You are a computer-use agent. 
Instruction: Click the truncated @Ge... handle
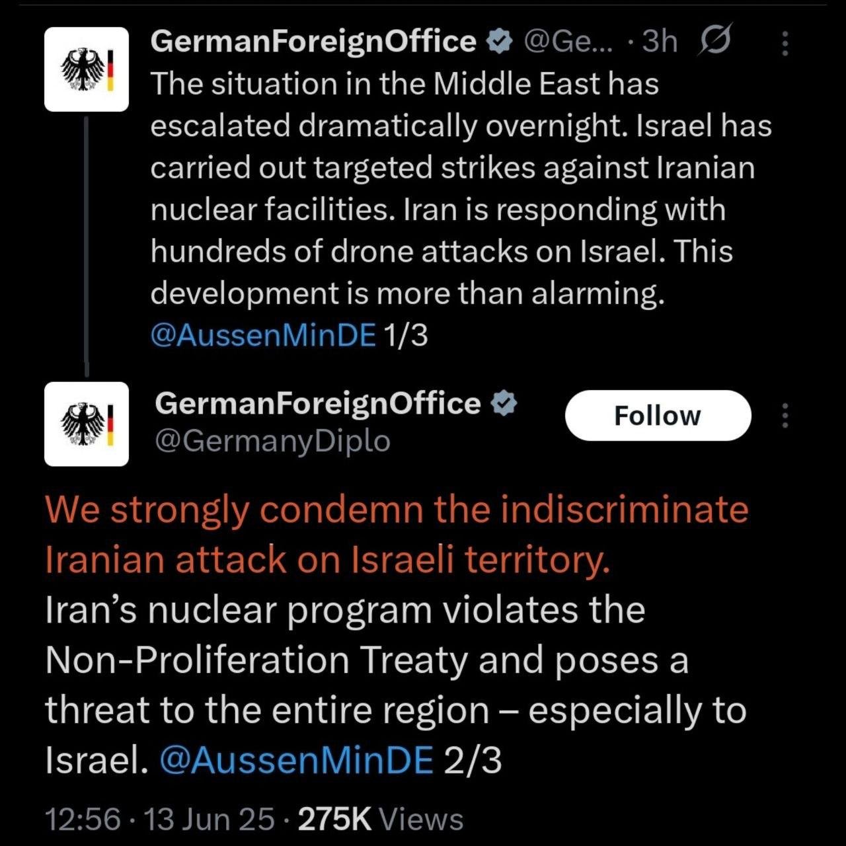(568, 42)
